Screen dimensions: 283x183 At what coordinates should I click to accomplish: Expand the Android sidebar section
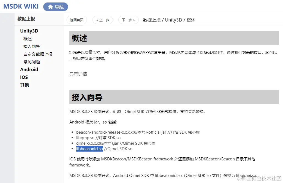click(x=29, y=69)
